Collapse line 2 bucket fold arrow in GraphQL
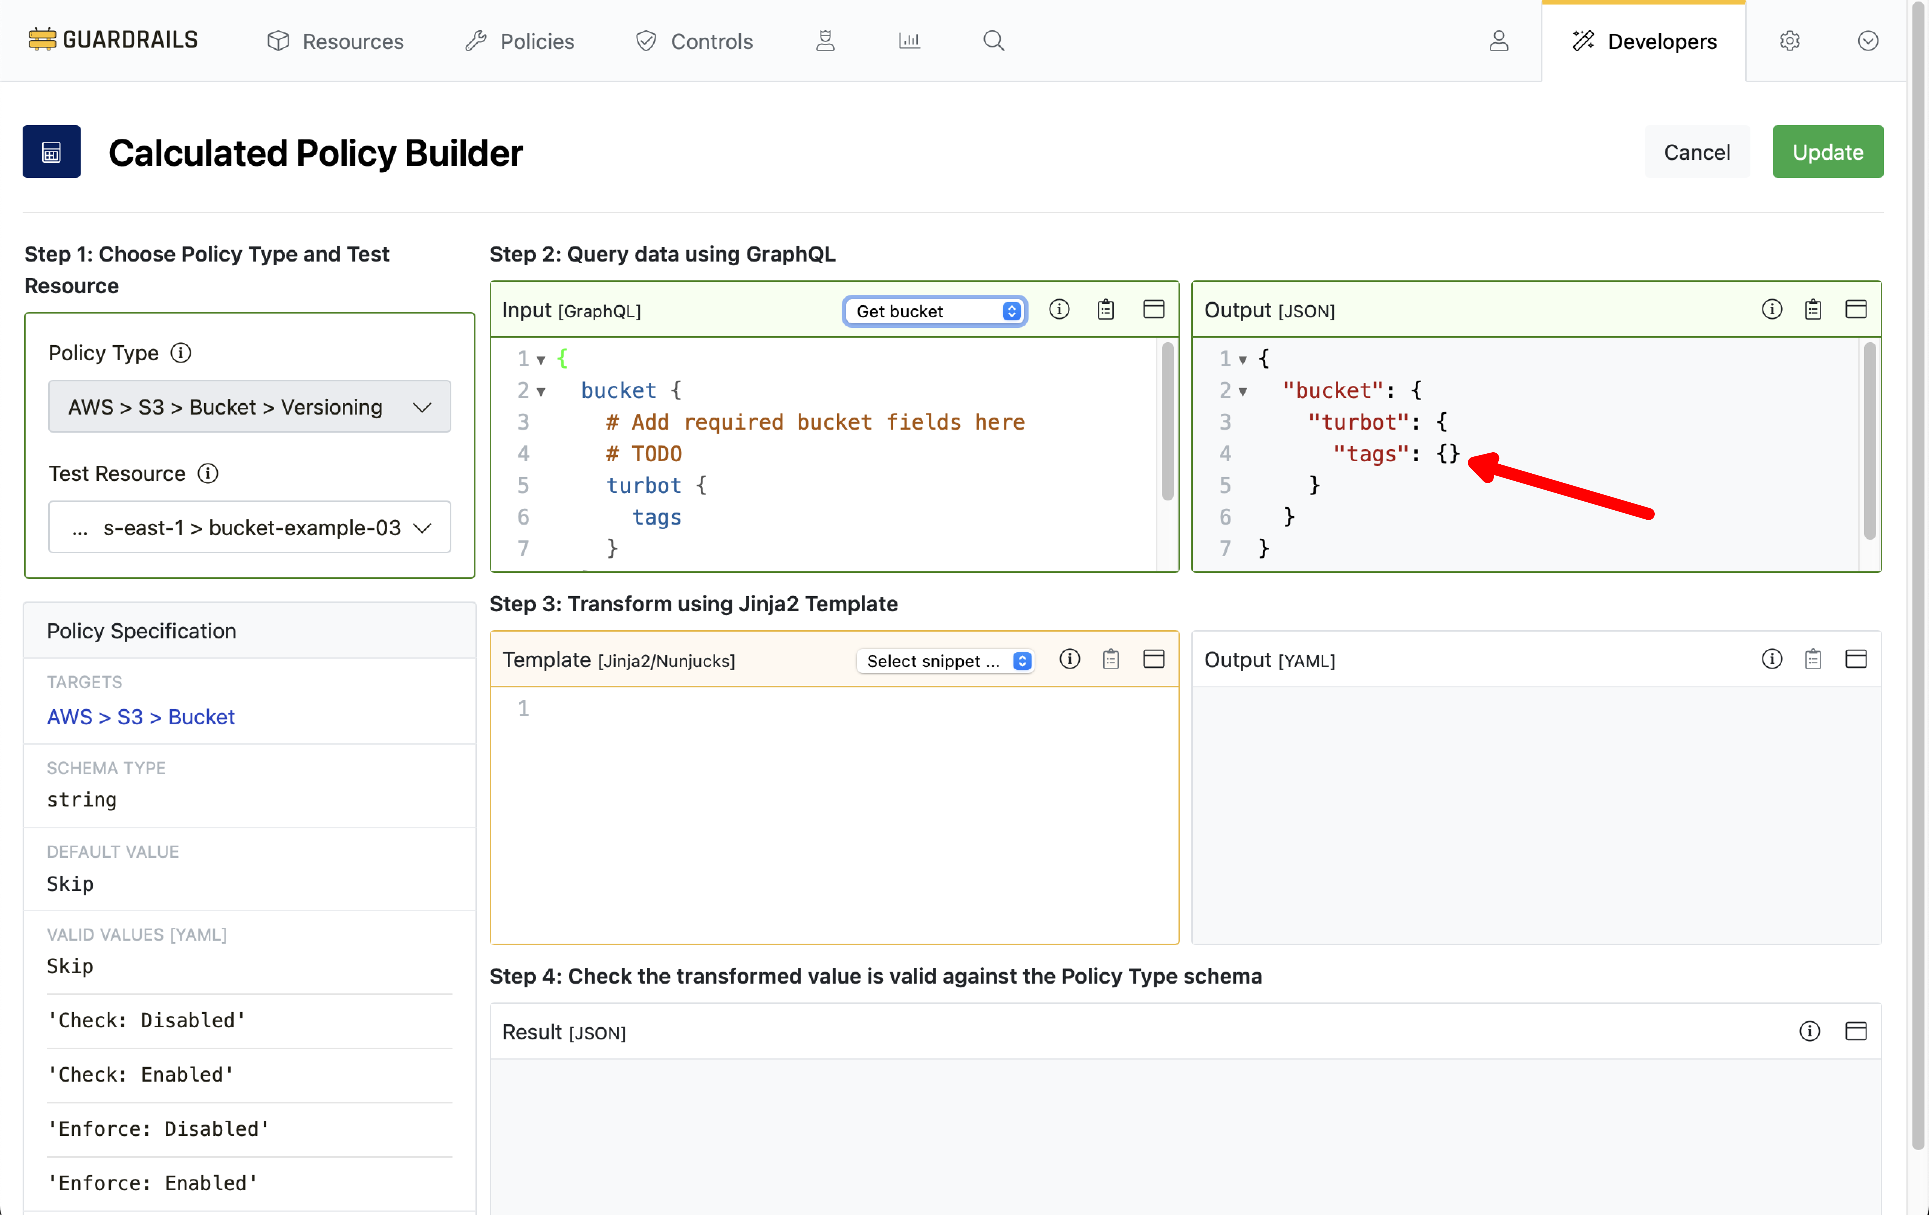 point(541,392)
